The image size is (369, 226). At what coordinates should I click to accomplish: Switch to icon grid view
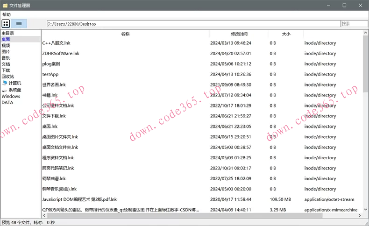click(x=6, y=23)
